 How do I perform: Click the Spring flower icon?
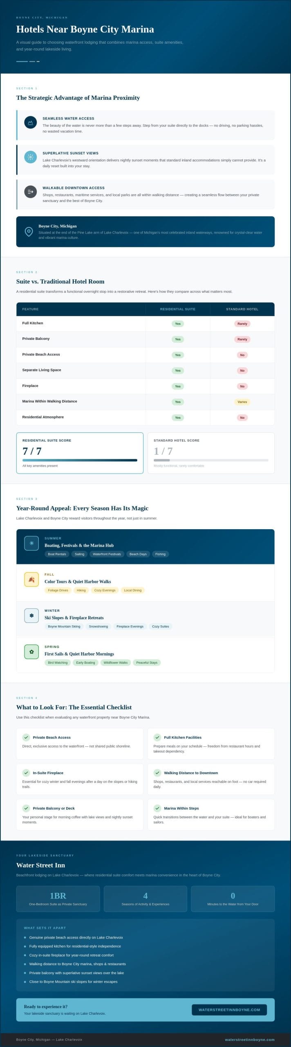click(31, 652)
